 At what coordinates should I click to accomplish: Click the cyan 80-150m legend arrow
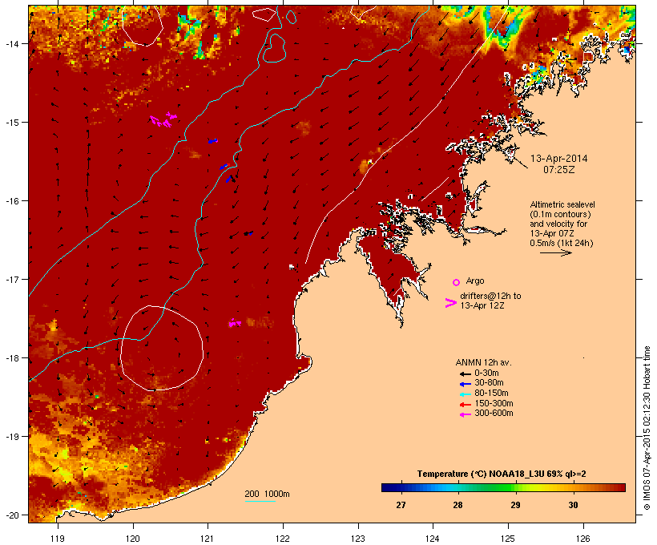pyautogui.click(x=465, y=394)
